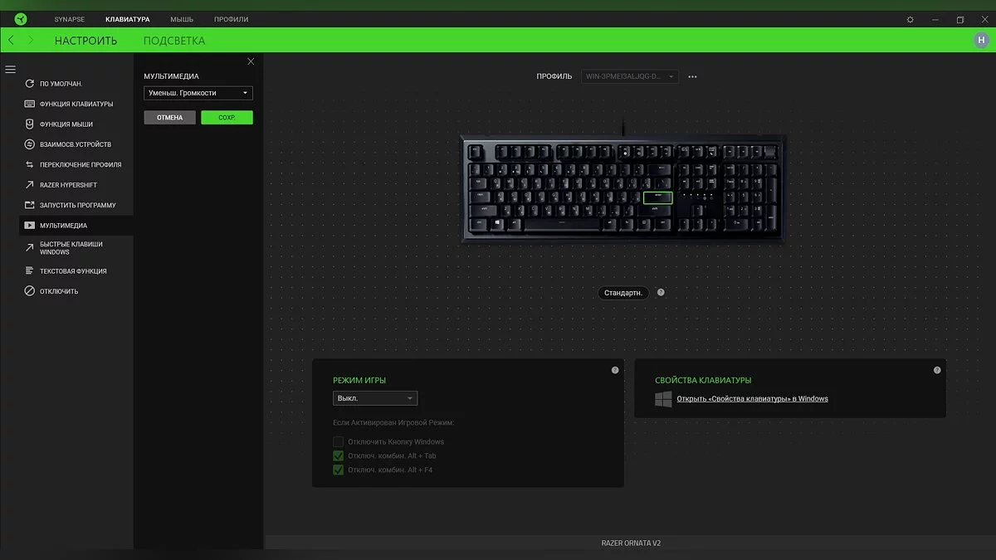Click the Razer logo icon
The image size is (996, 560).
(21, 19)
